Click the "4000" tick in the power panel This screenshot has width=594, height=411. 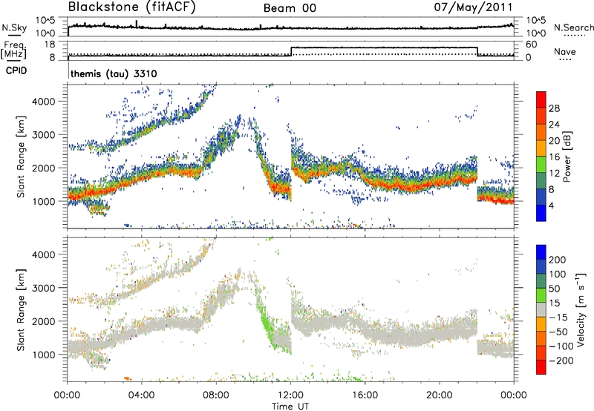(x=43, y=102)
